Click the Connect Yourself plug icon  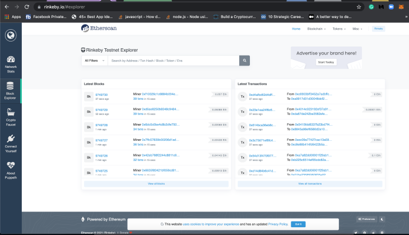coord(11,142)
